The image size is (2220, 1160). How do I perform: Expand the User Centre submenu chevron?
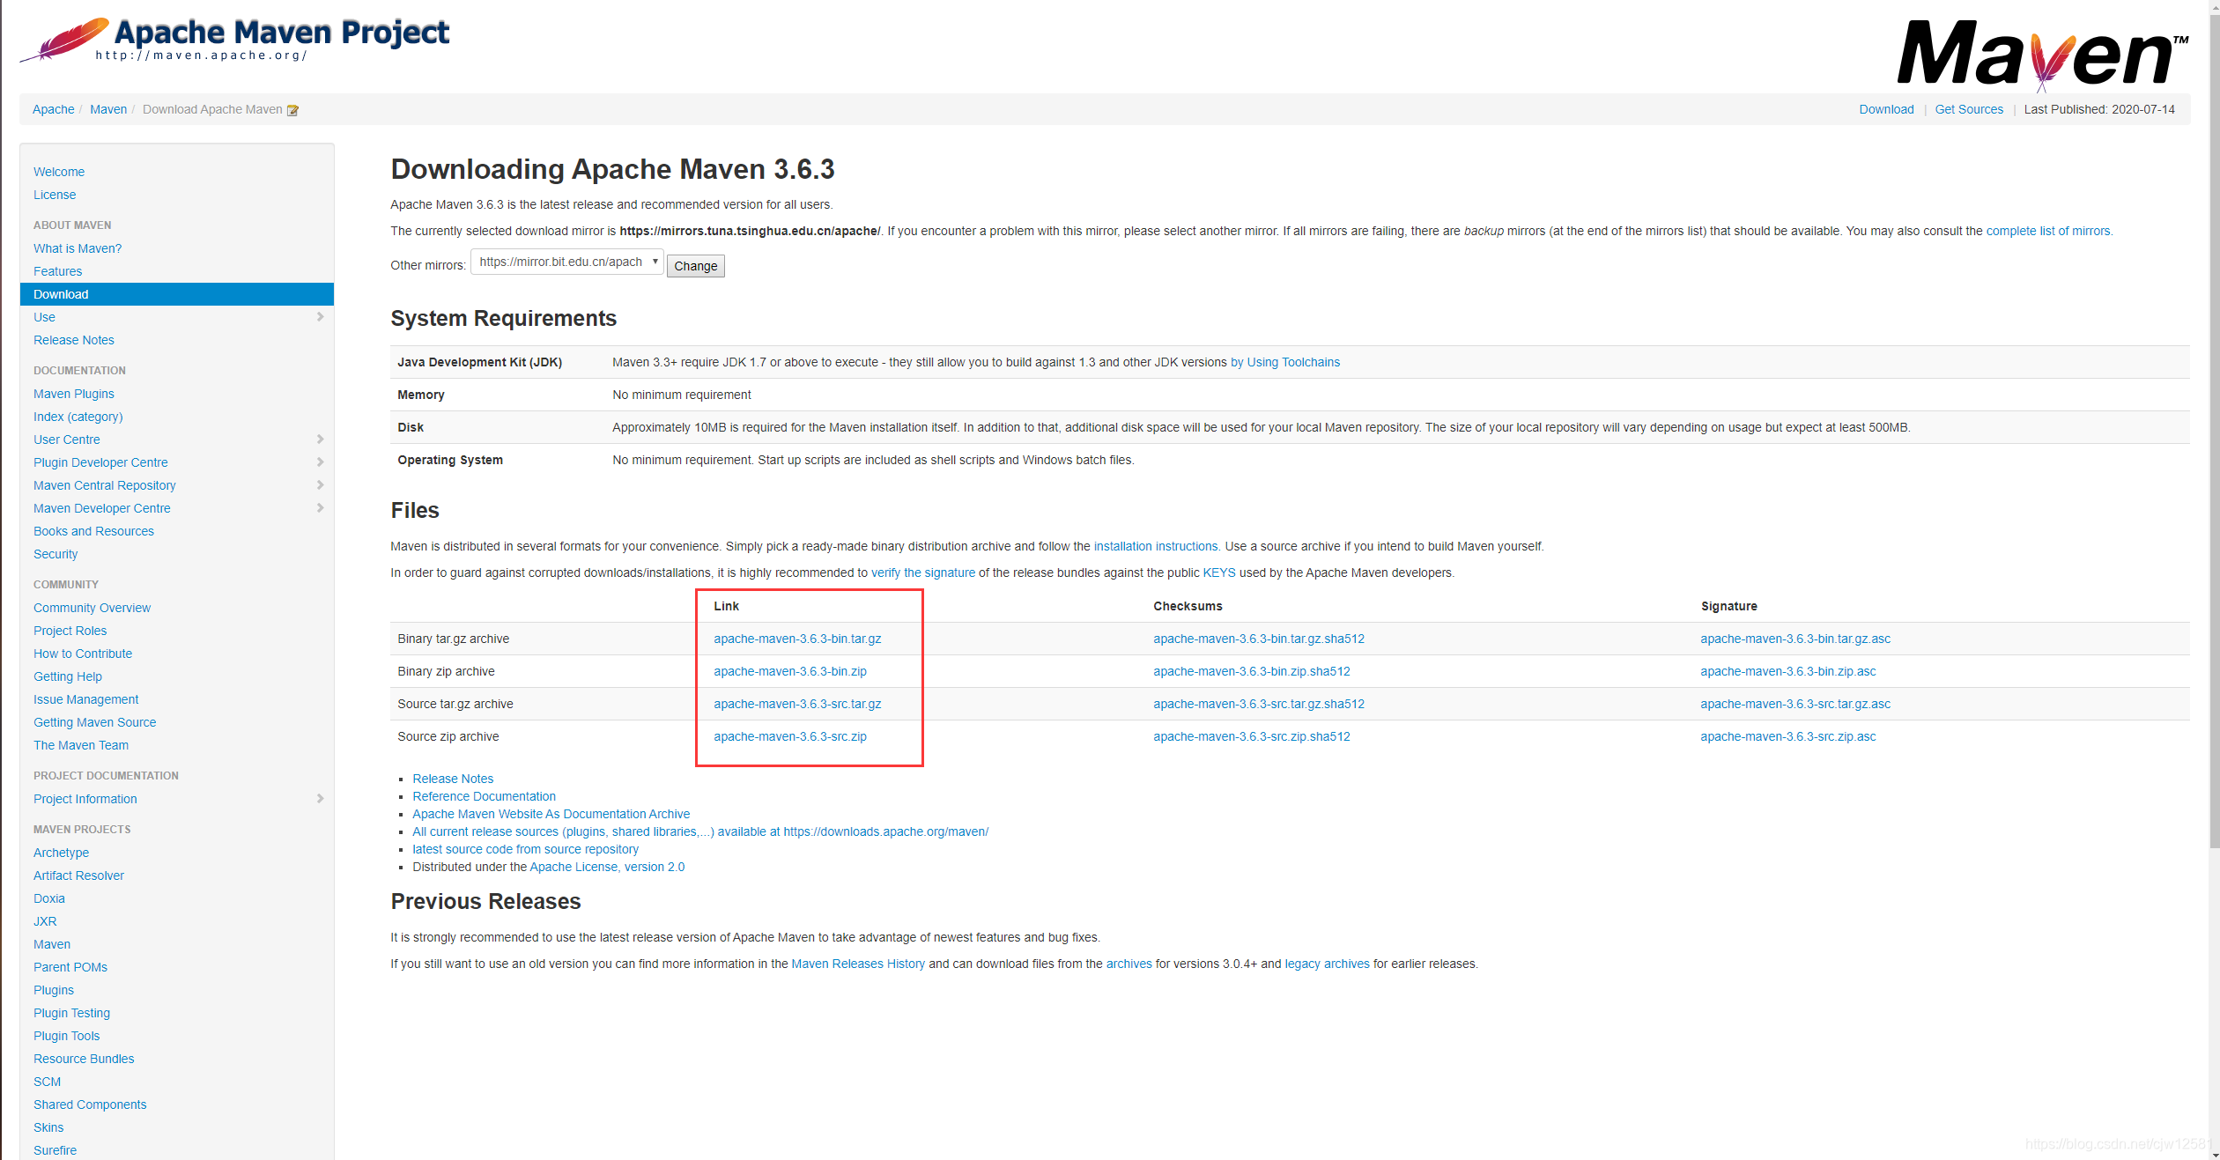pyautogui.click(x=320, y=440)
